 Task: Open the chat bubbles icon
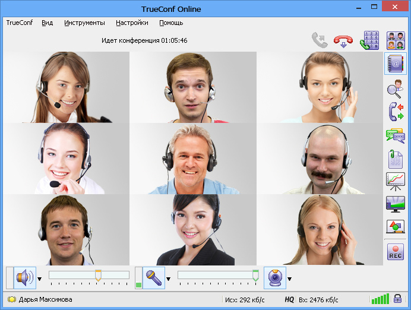tap(396, 135)
